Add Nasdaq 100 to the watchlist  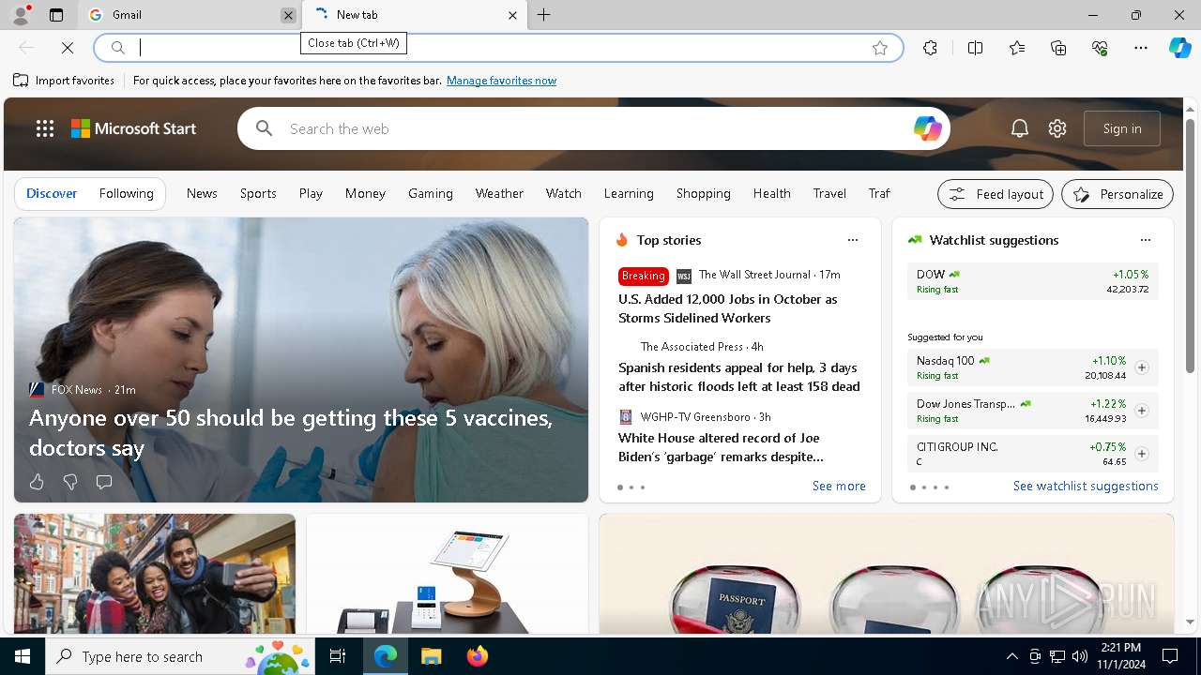[x=1142, y=367]
